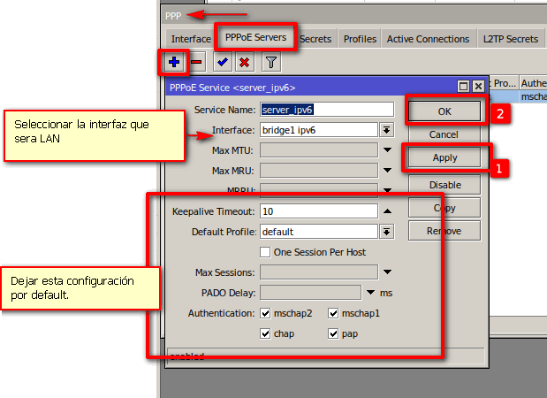Screen dimensions: 547x398
Task: Open the funnel filter icon
Action: click(270, 62)
